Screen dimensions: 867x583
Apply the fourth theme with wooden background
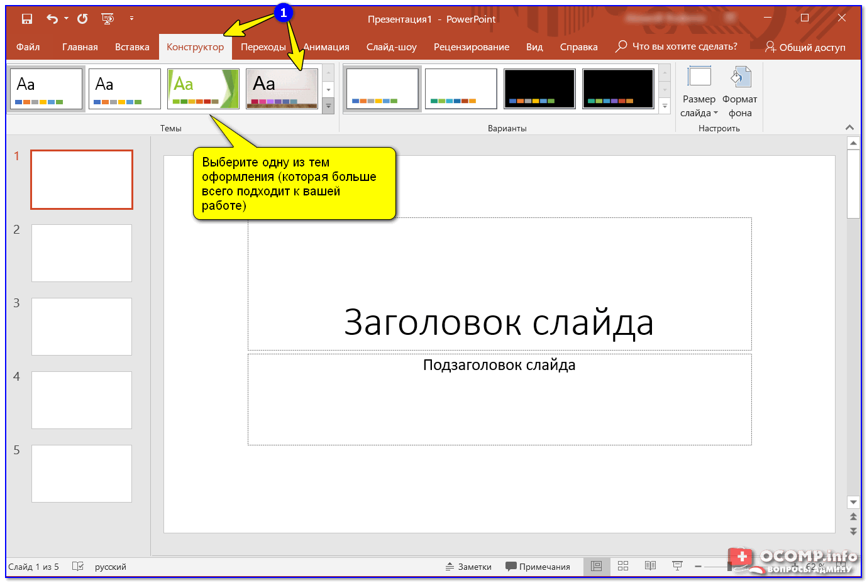click(x=282, y=89)
